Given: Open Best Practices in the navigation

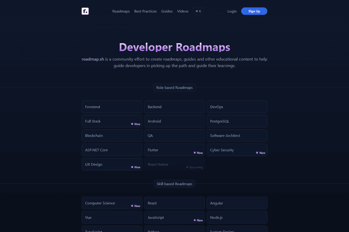Looking at the screenshot, I should click(145, 11).
